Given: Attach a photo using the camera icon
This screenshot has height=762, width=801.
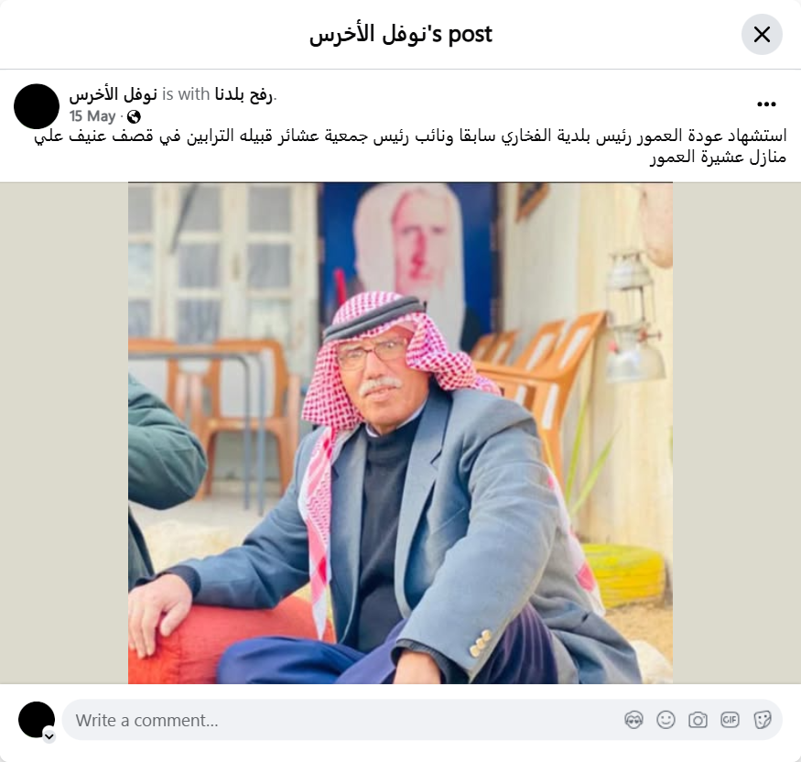Looking at the screenshot, I should [698, 720].
